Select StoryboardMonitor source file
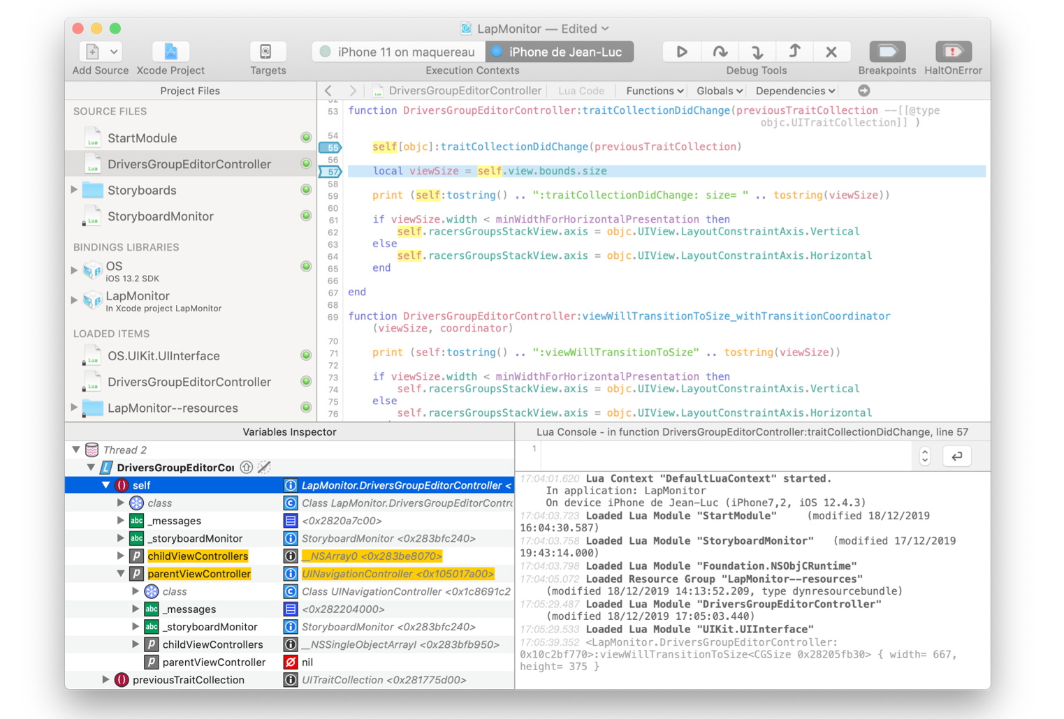The width and height of the screenshot is (1064, 719). (160, 216)
